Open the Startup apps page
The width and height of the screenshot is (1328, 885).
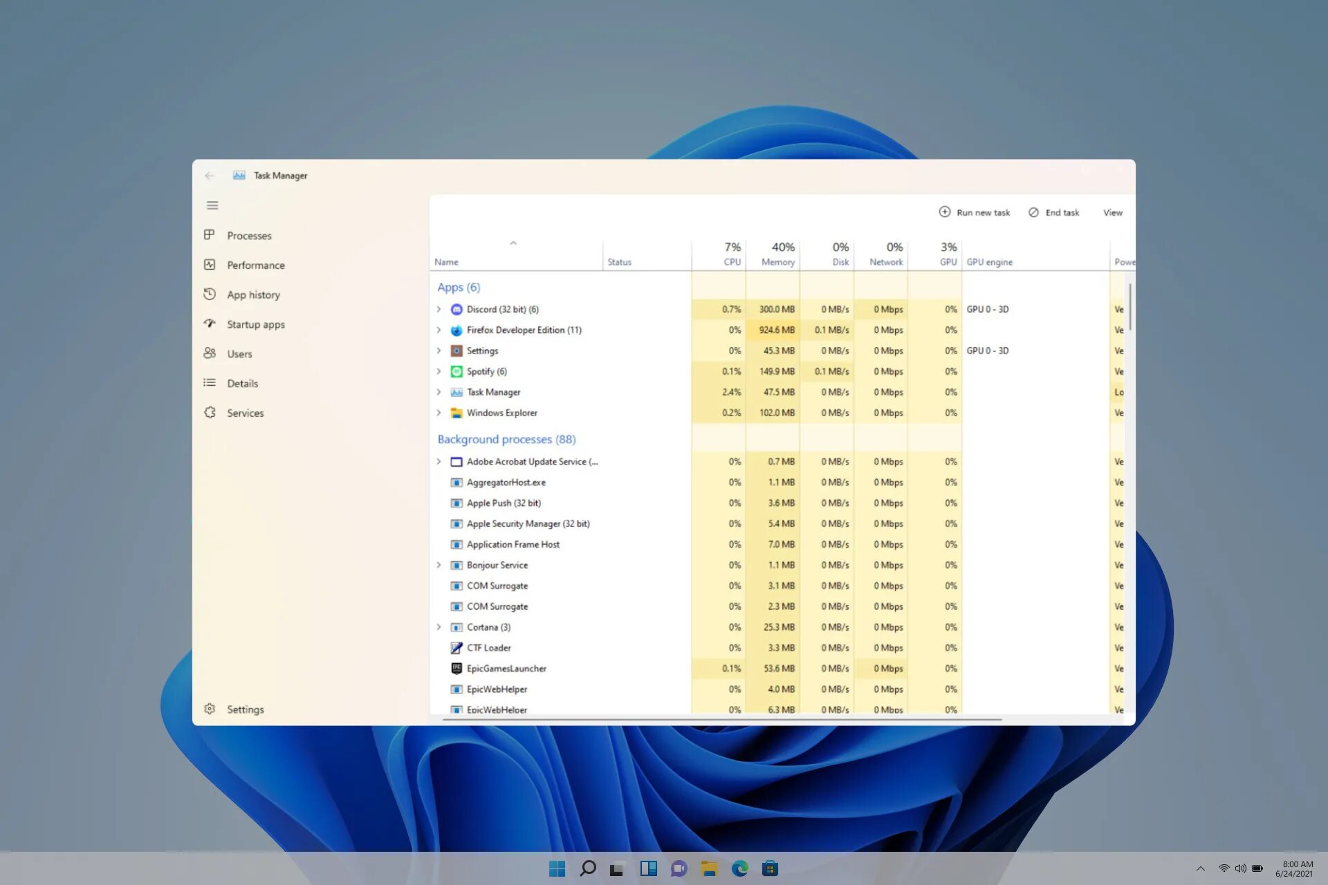pos(256,325)
